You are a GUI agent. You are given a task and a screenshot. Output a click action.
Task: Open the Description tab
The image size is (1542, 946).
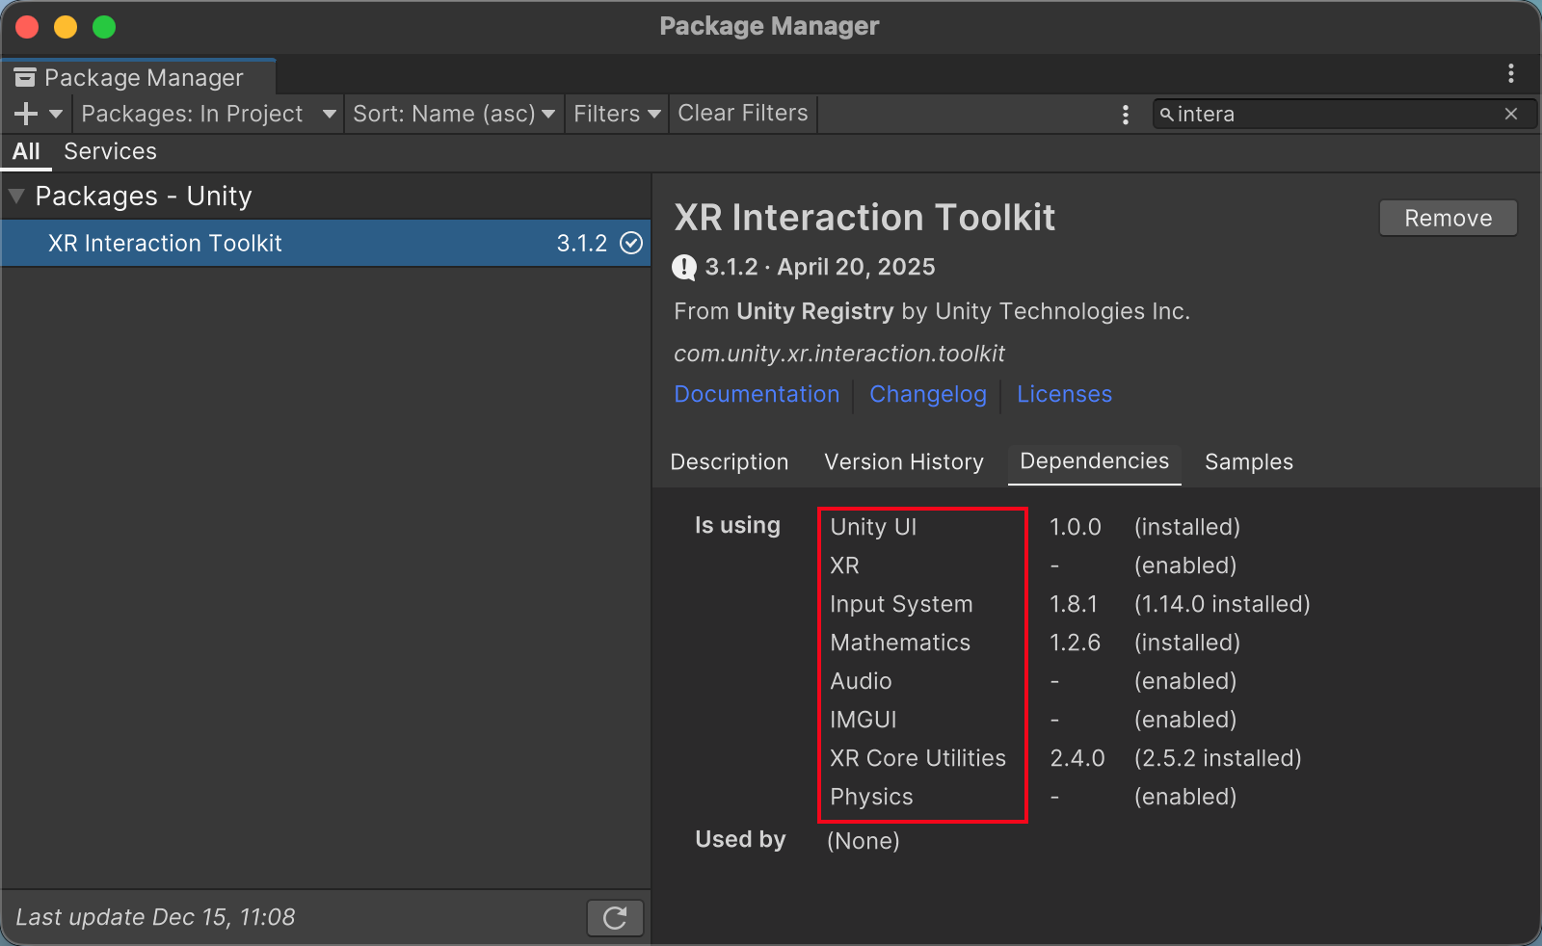(x=729, y=462)
